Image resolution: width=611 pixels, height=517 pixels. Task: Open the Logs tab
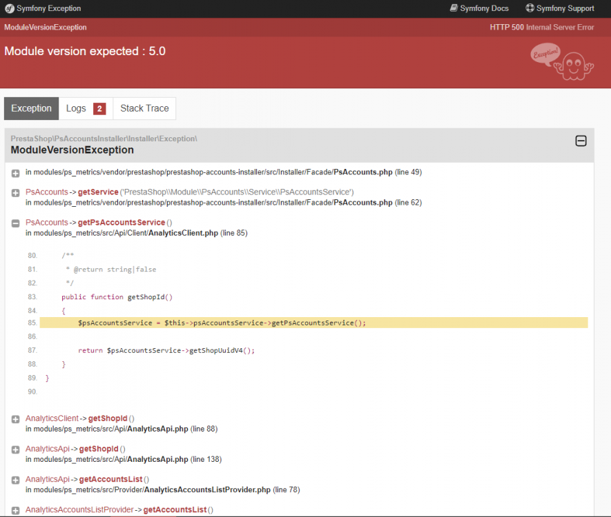click(86, 108)
